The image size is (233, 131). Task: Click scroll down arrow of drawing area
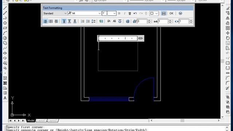coord(222,117)
